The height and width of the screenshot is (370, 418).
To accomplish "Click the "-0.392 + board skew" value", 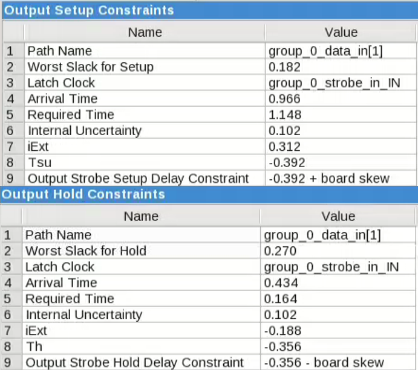I will 328,179.
